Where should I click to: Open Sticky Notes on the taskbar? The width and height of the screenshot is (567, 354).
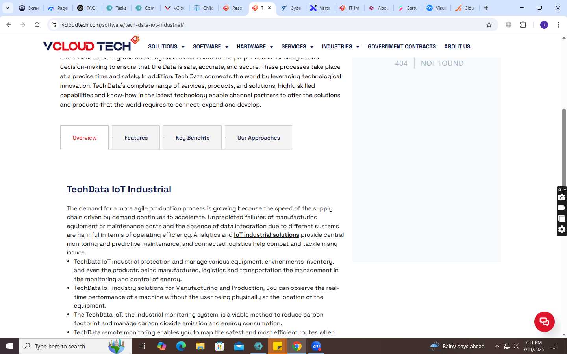point(278,346)
